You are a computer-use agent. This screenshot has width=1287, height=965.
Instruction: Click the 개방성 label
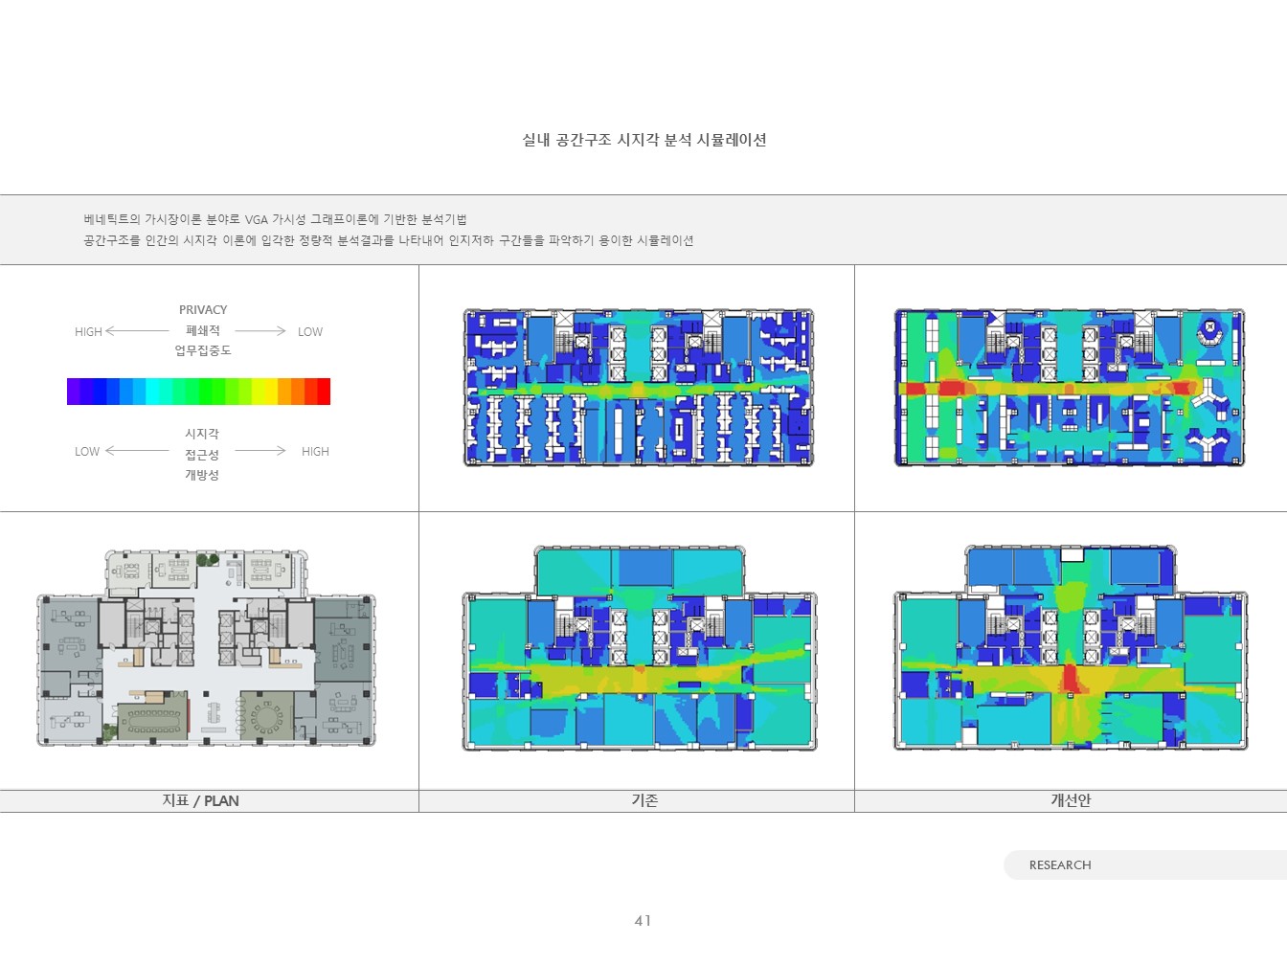click(202, 475)
